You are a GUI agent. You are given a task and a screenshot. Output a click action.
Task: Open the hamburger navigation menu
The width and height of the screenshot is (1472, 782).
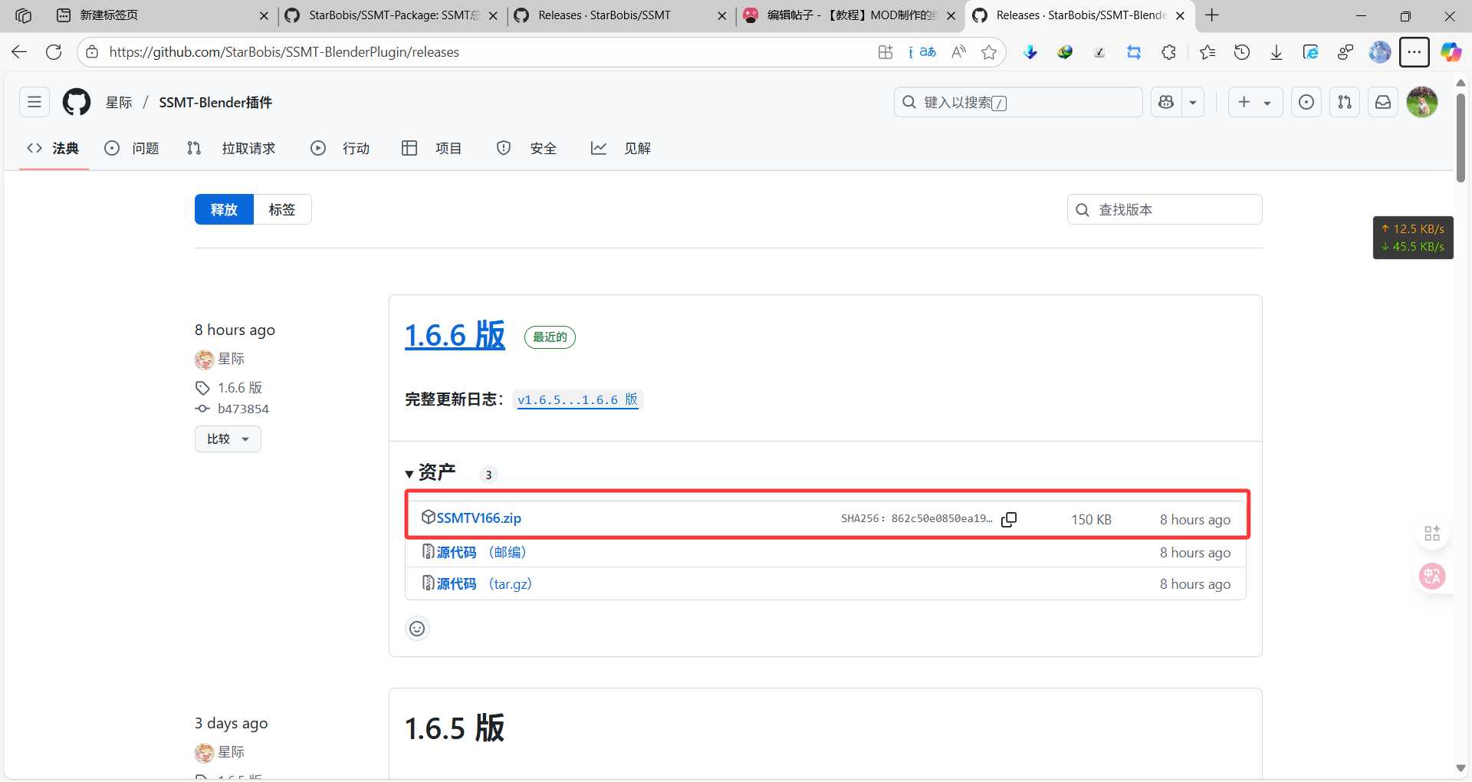pyautogui.click(x=34, y=102)
